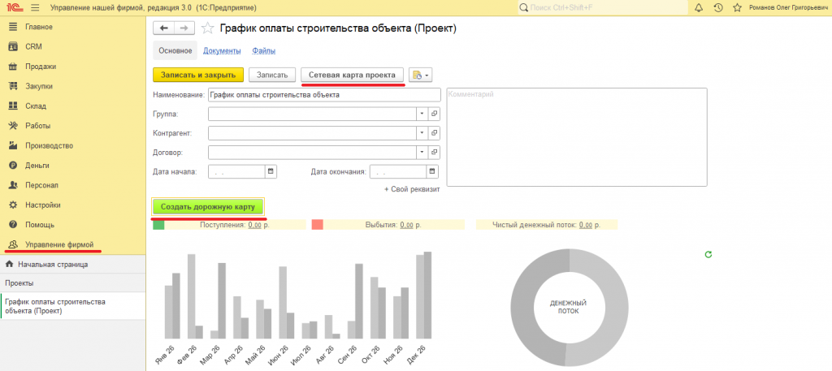Image resolution: width=832 pixels, height=371 pixels.
Task: Open favorites star in top bar
Action: 737,8
